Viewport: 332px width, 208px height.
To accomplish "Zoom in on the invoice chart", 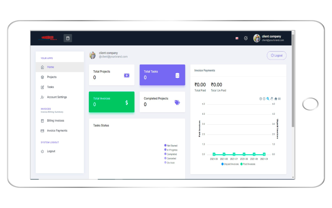I will coord(261,99).
